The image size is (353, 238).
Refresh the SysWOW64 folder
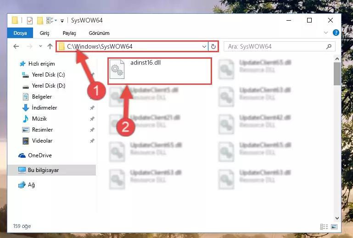pyautogui.click(x=213, y=47)
